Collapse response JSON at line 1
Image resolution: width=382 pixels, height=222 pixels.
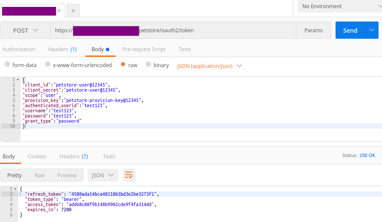click(15, 189)
